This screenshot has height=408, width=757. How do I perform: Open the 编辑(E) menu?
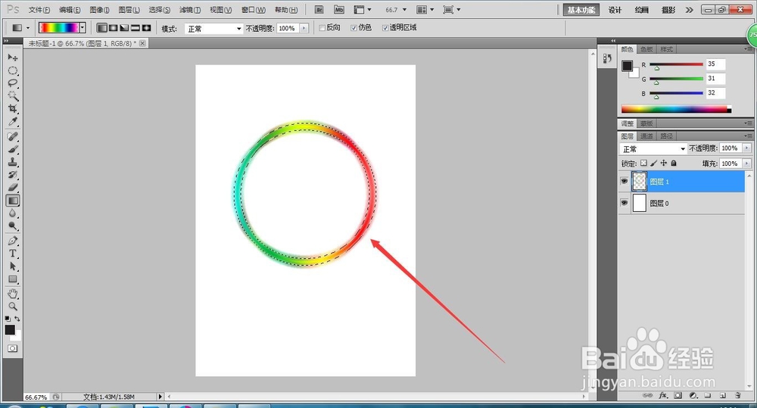point(70,10)
